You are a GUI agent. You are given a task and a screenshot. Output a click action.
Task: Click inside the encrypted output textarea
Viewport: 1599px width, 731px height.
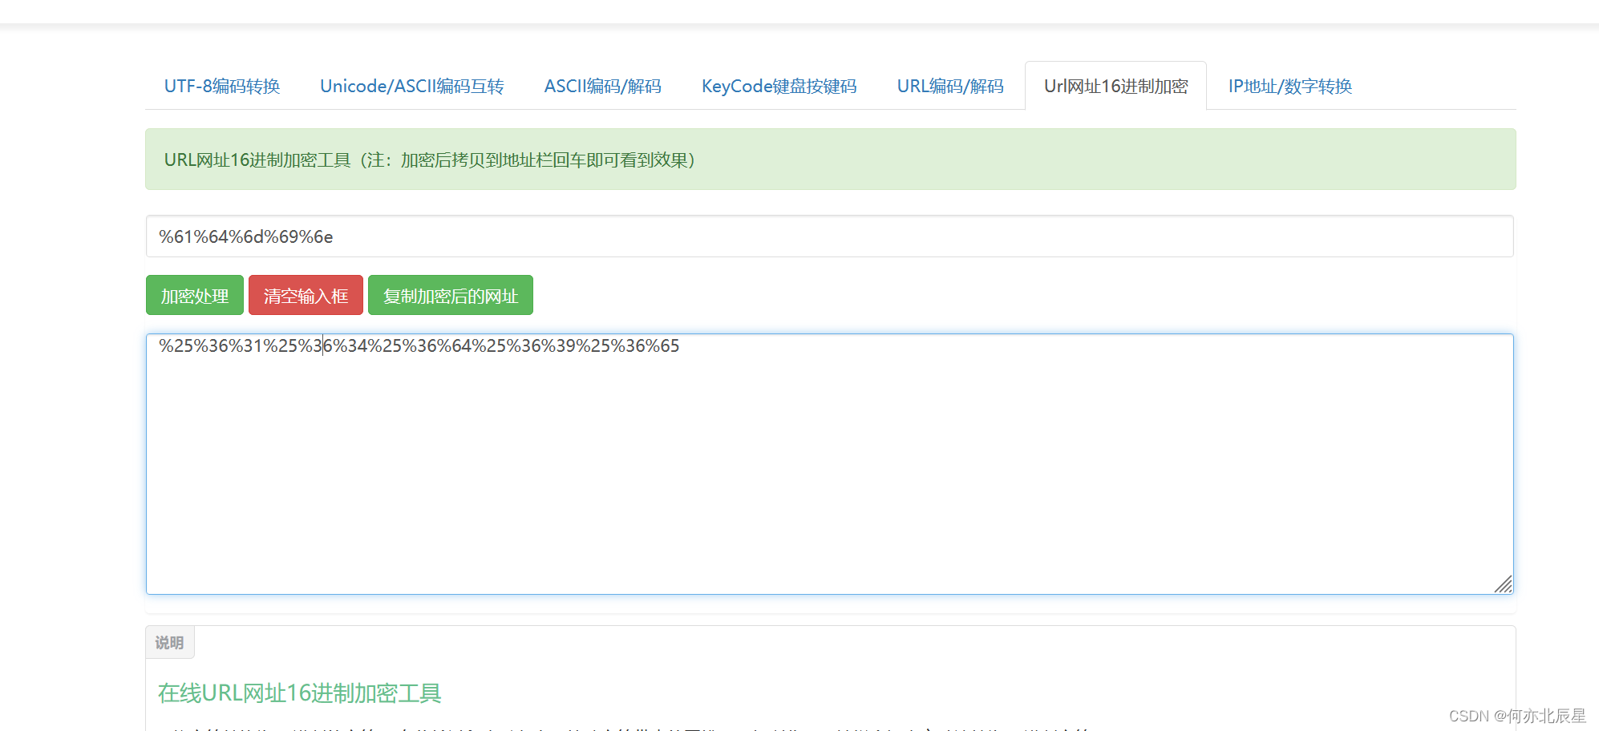(829, 464)
